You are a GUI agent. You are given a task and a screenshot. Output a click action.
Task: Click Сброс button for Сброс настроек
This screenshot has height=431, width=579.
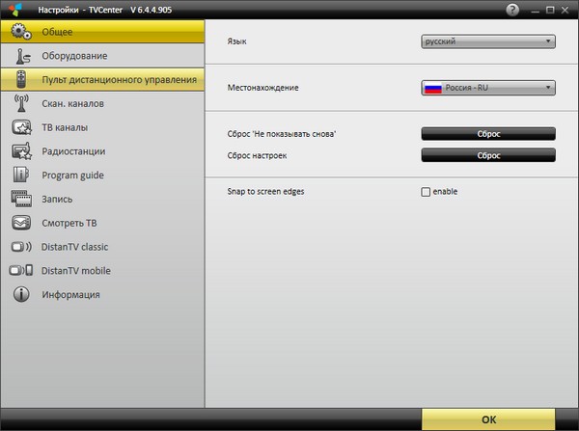[488, 155]
